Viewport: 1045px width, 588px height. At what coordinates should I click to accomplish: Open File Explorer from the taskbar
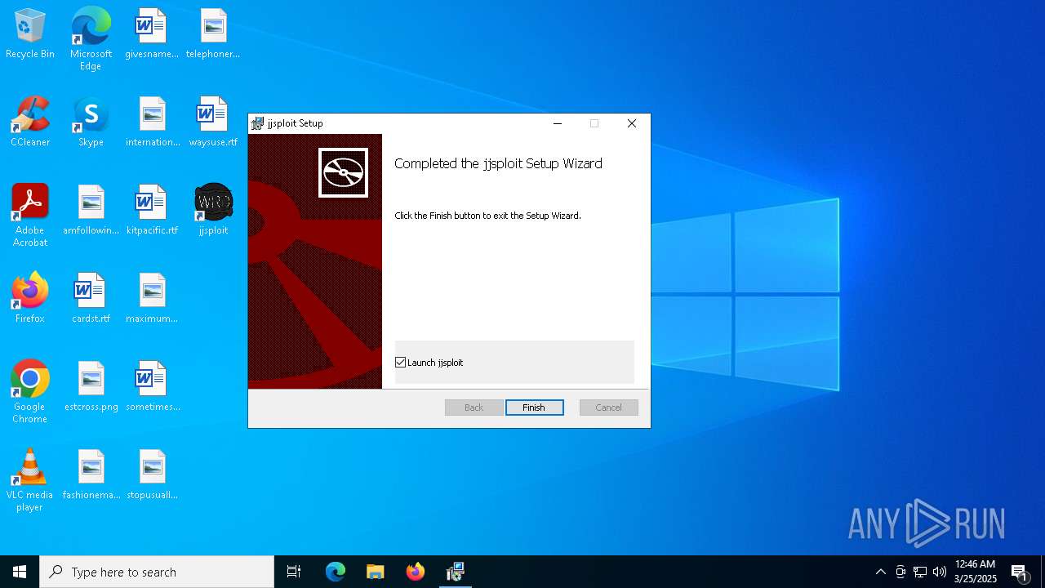[x=376, y=572]
